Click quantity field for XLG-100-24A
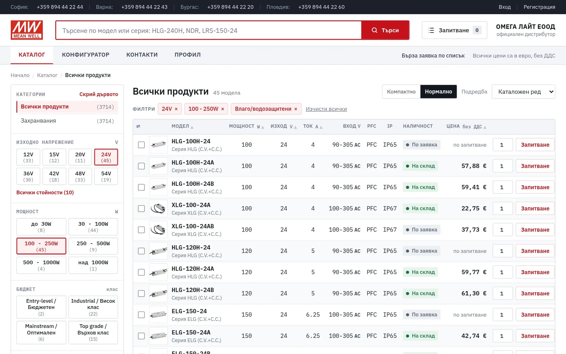 (x=503, y=208)
